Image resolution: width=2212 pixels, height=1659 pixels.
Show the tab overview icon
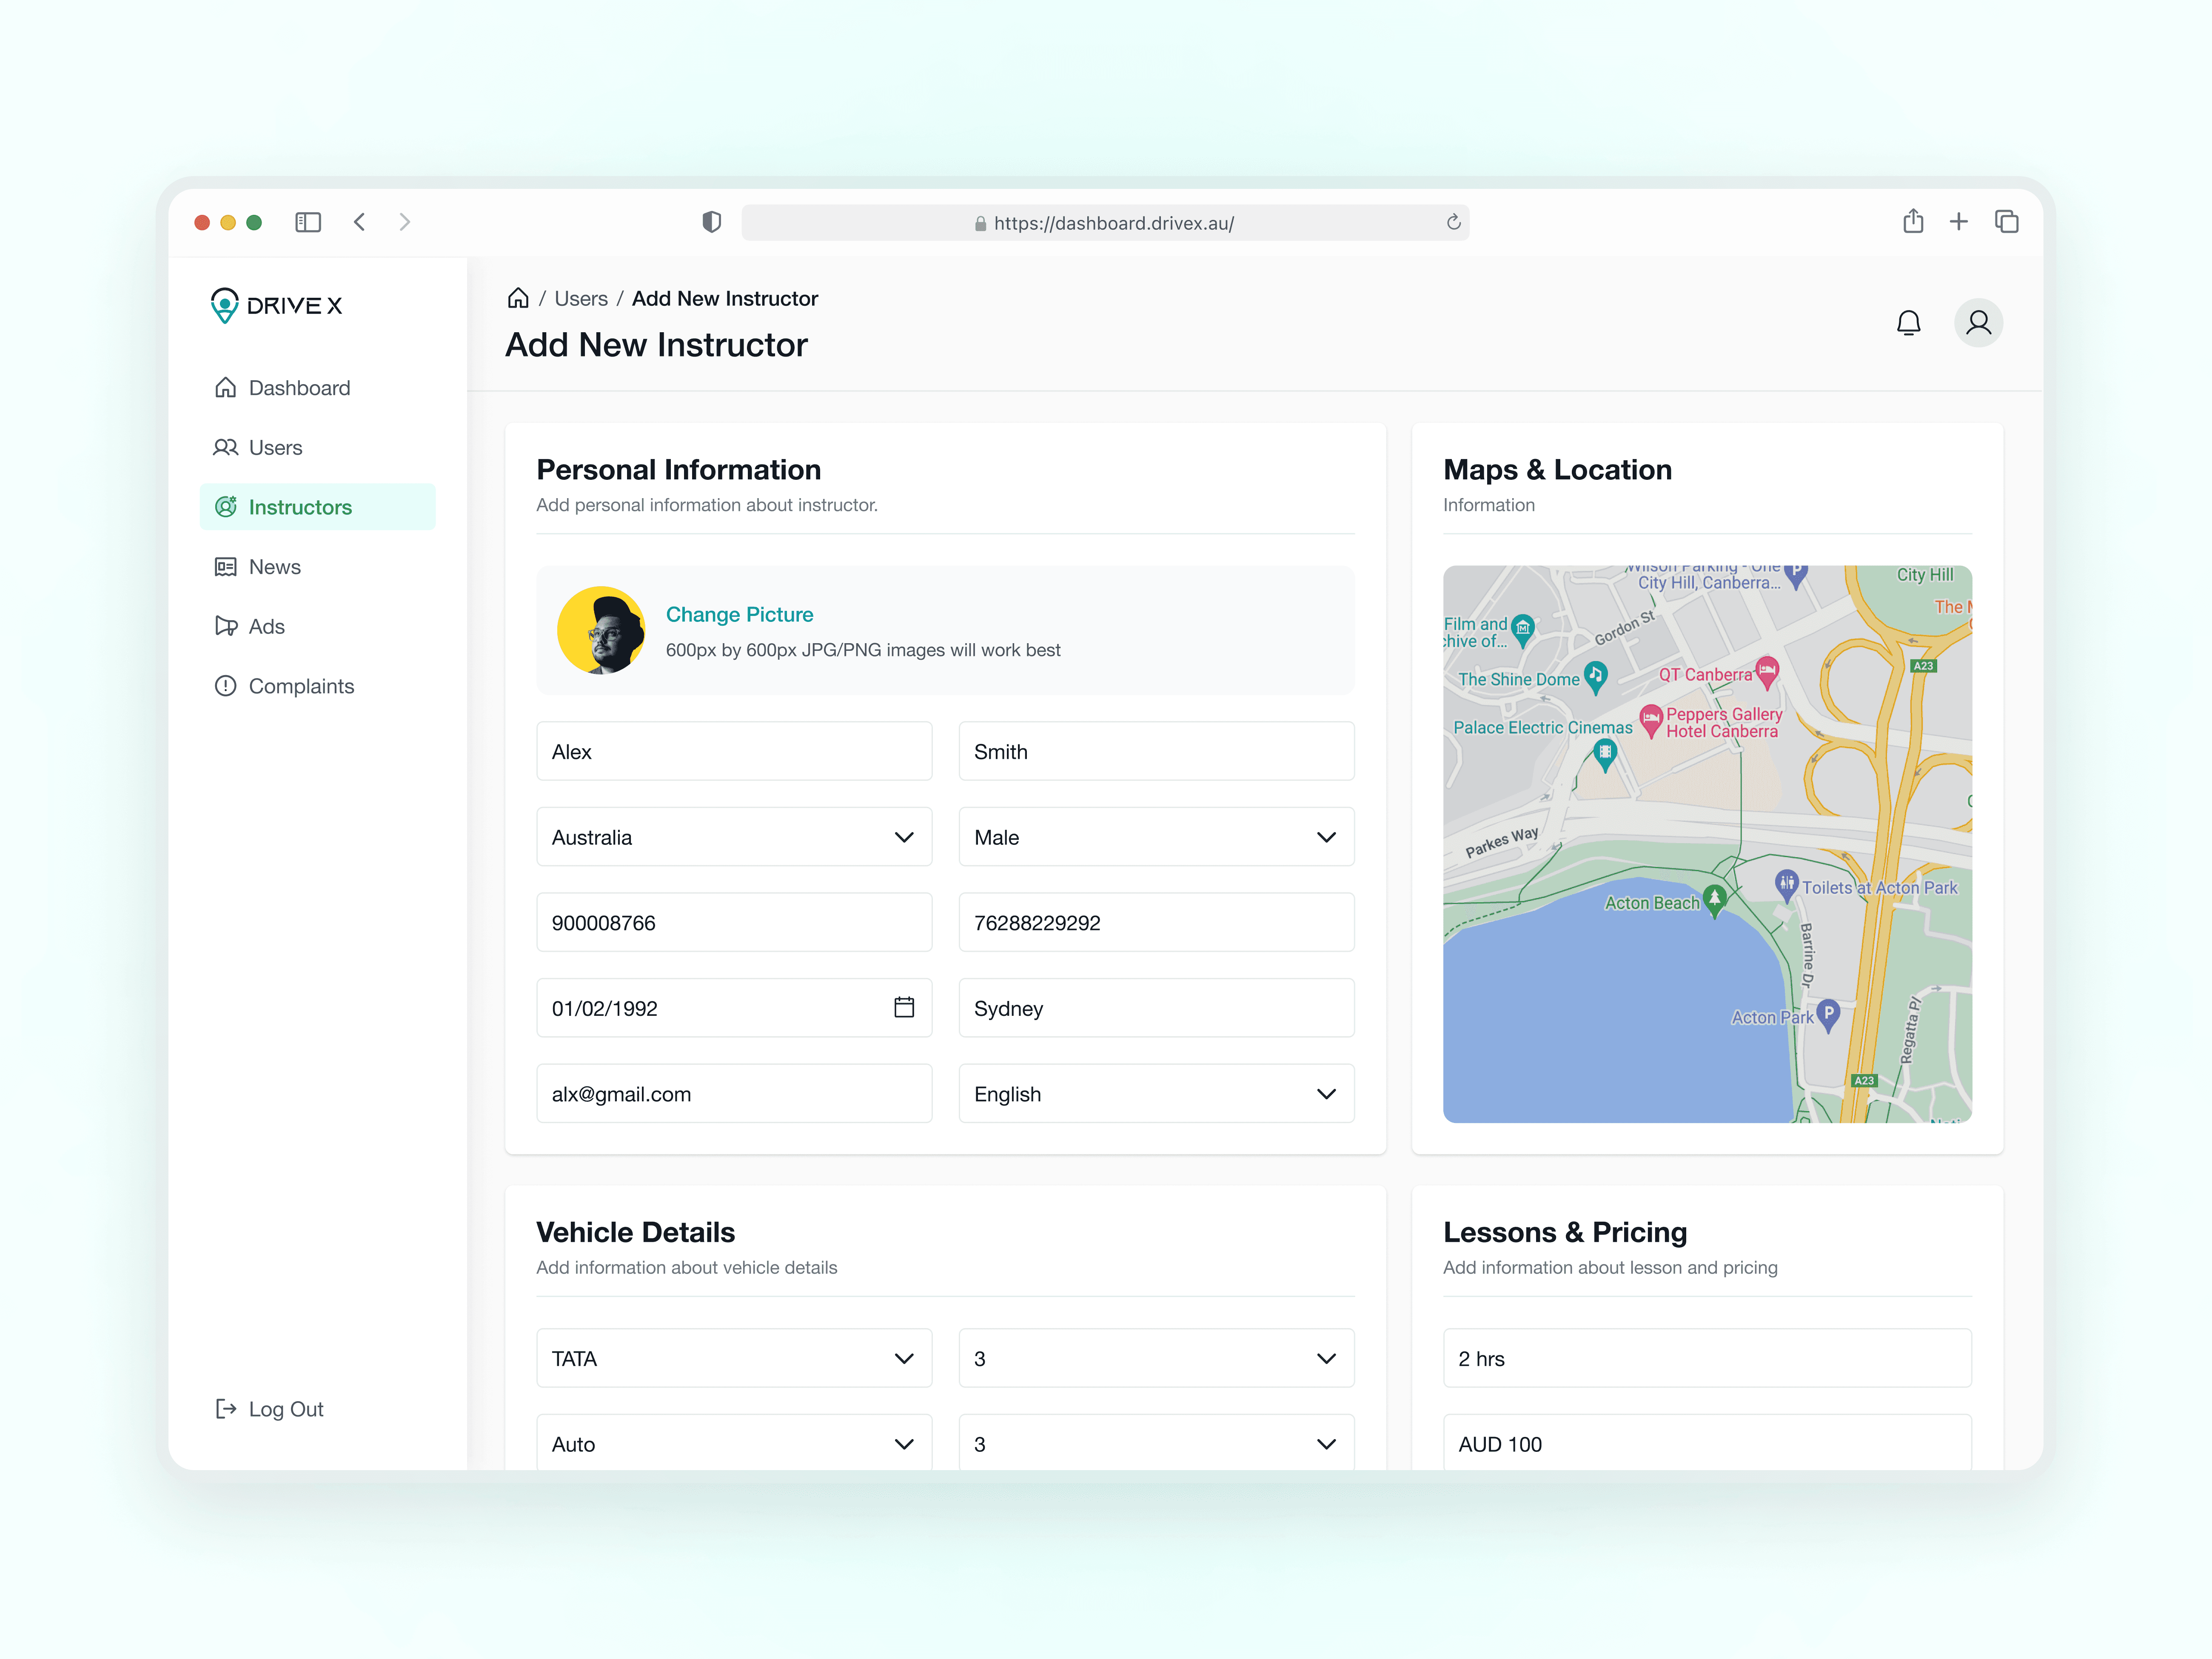[2006, 222]
